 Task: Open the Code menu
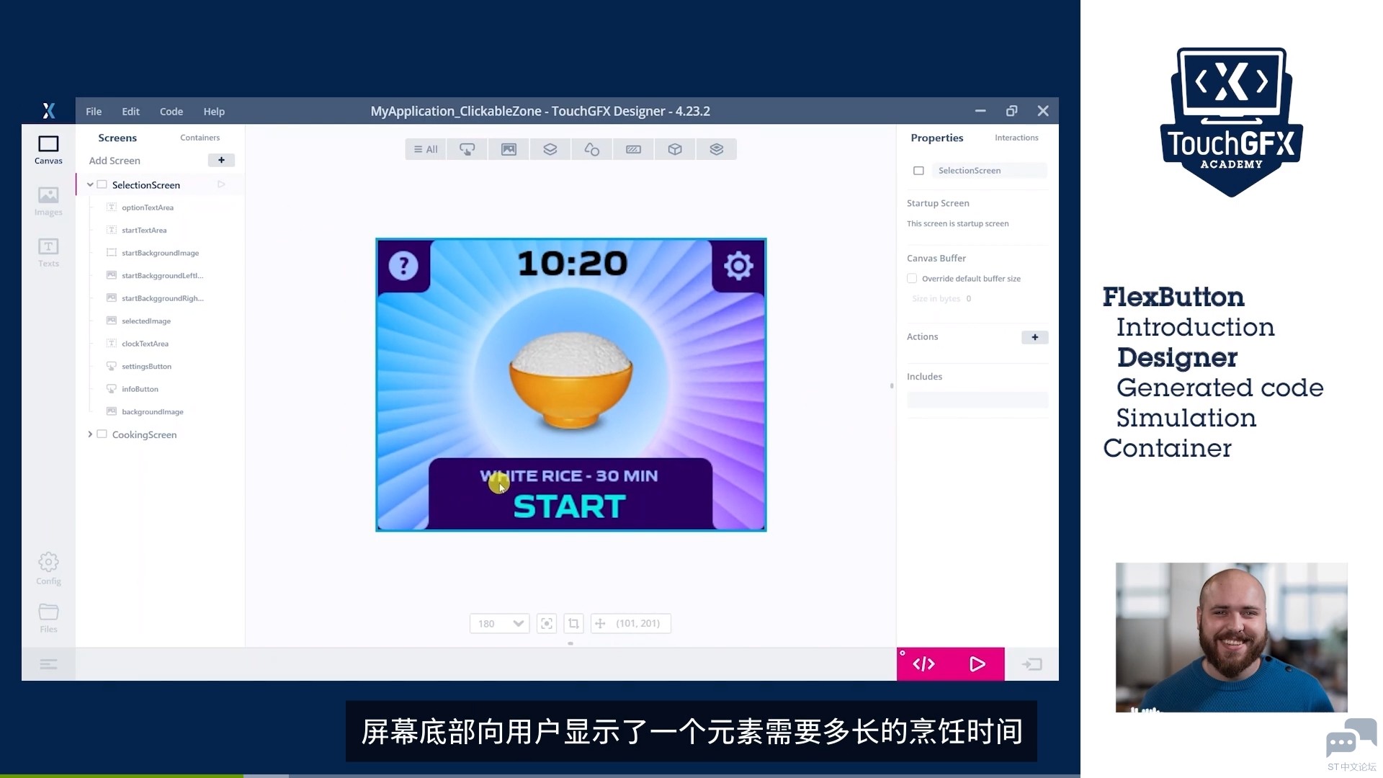pos(171,111)
